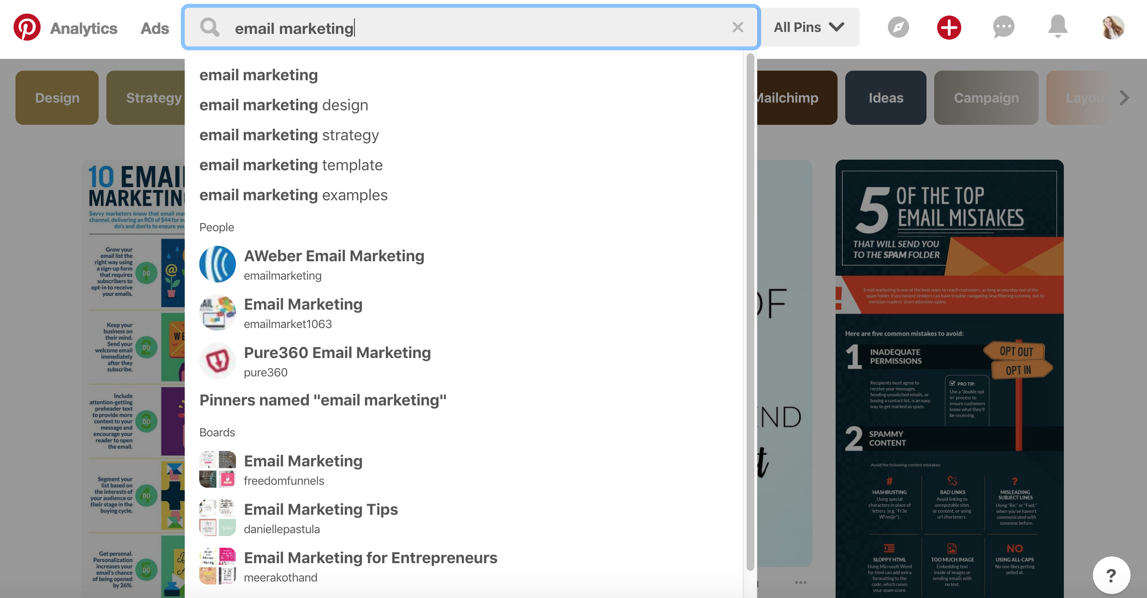Open the Analytics menu
Viewport: 1147px width, 598px height.
click(x=84, y=28)
